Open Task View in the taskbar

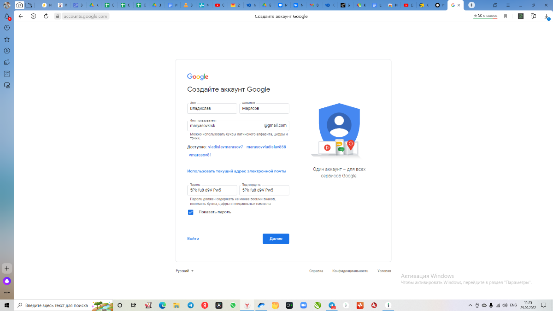coord(133,305)
